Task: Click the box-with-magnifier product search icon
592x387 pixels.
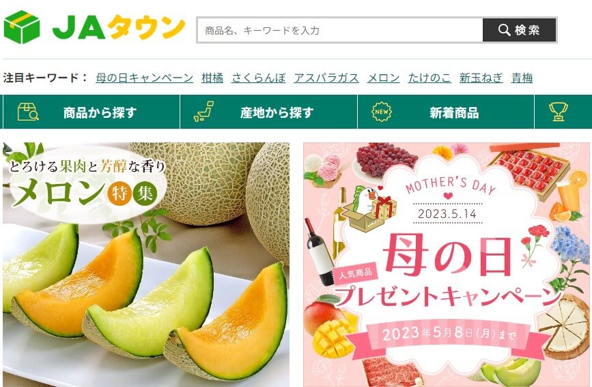Action: point(28,112)
